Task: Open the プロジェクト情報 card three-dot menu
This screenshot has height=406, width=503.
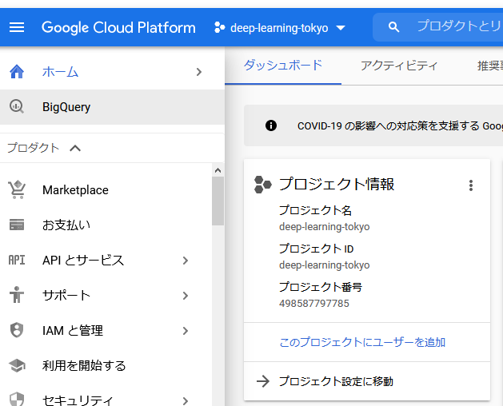Action: tap(471, 185)
